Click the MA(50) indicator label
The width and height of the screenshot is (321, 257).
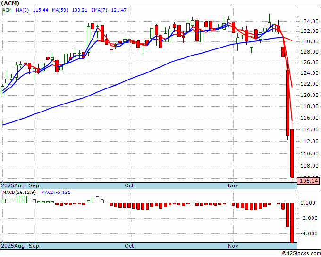pos(60,10)
